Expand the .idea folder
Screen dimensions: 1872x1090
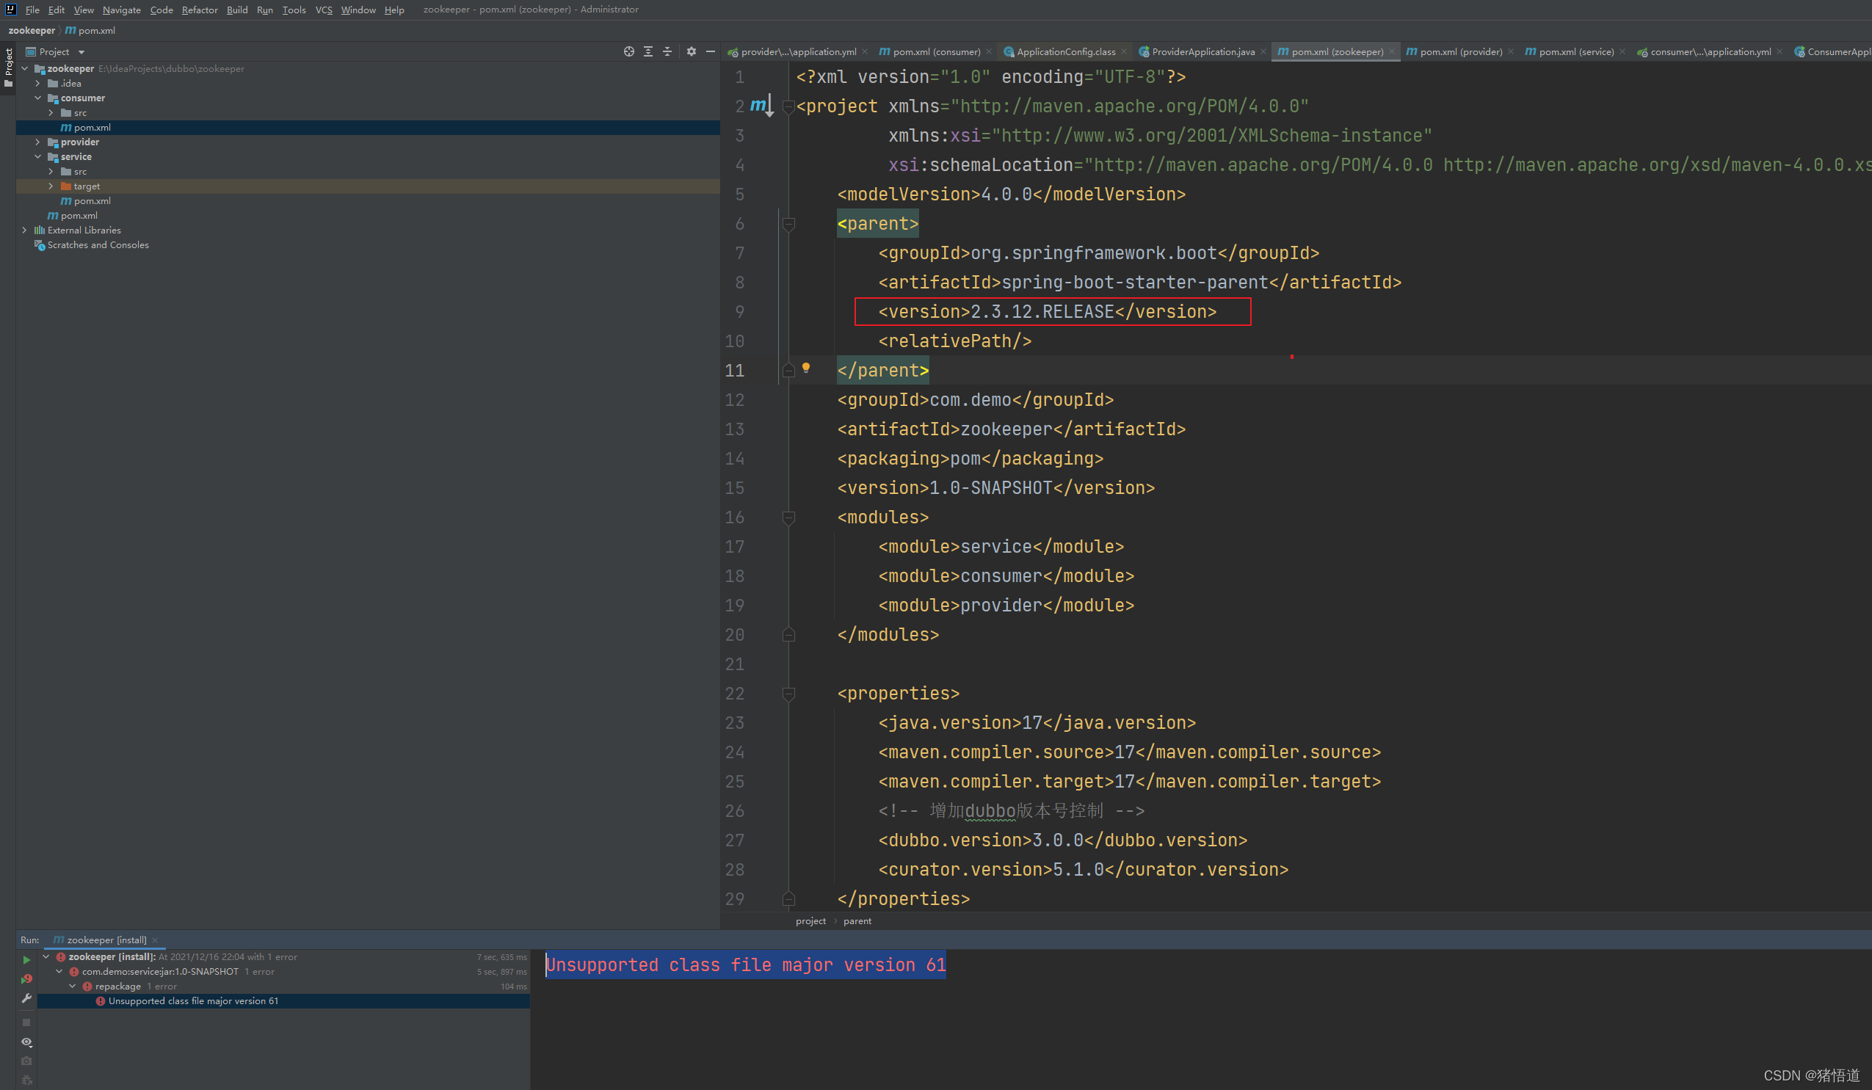(x=38, y=83)
